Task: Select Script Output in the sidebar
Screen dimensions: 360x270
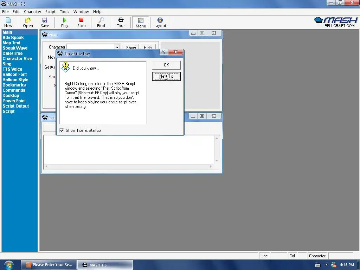Action: [15, 106]
